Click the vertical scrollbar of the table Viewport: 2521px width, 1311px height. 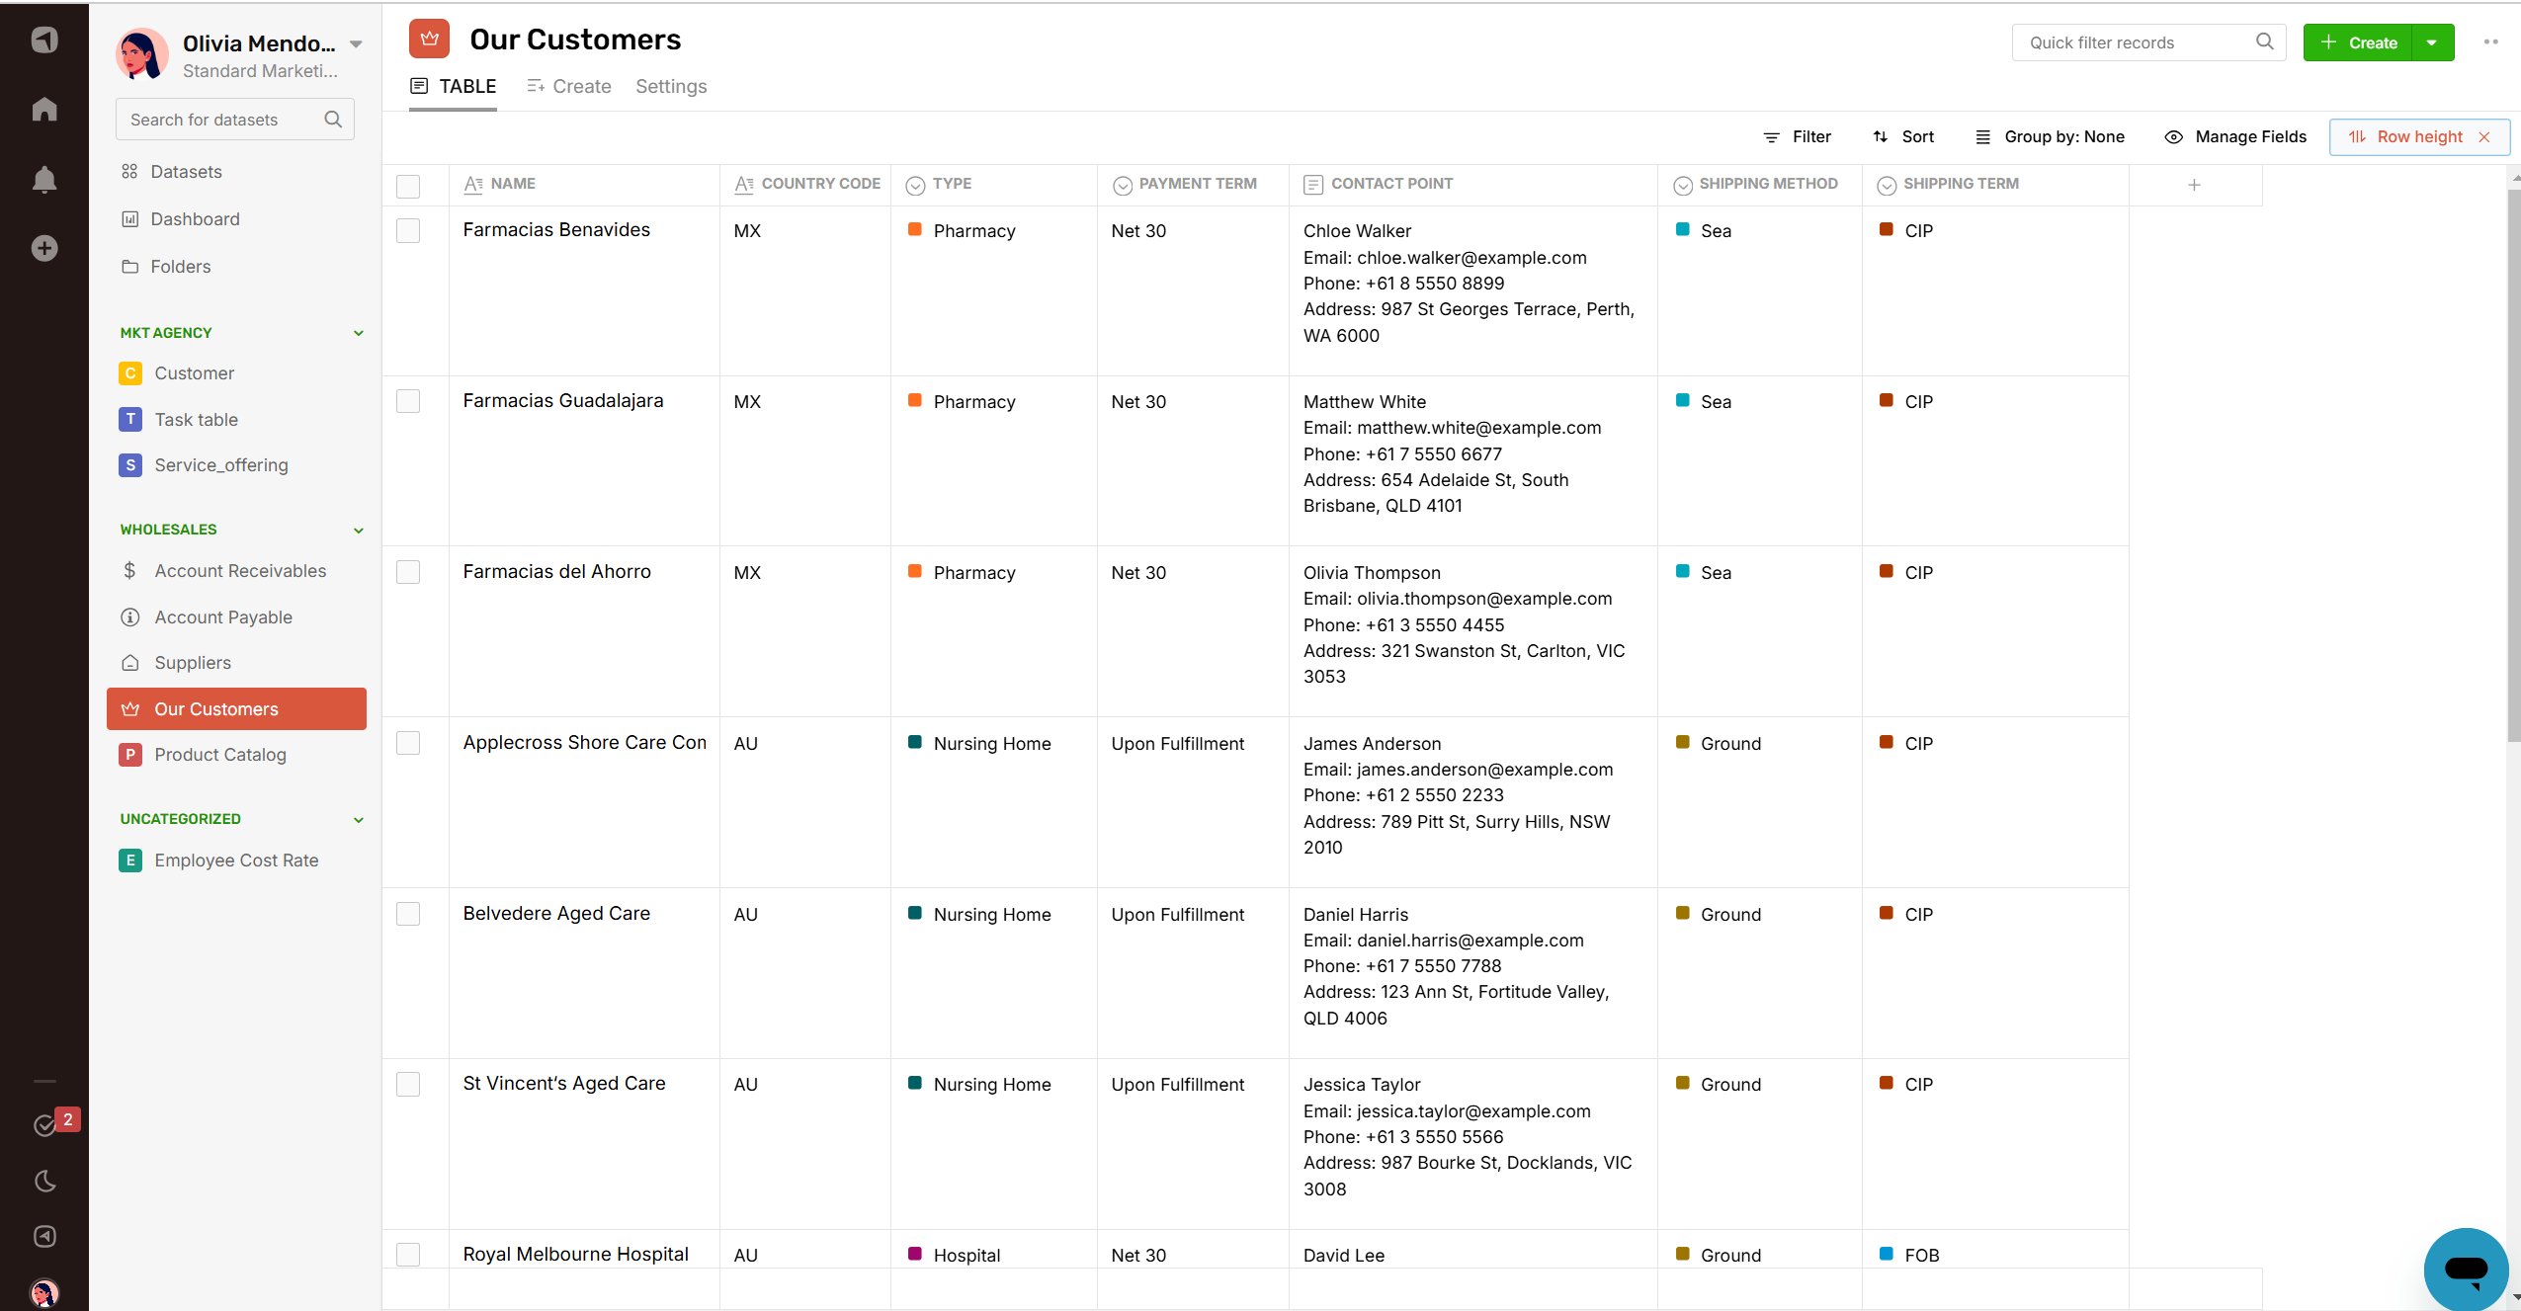tap(2513, 464)
